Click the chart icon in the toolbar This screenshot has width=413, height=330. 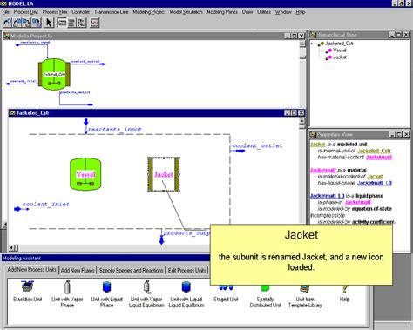(95, 23)
